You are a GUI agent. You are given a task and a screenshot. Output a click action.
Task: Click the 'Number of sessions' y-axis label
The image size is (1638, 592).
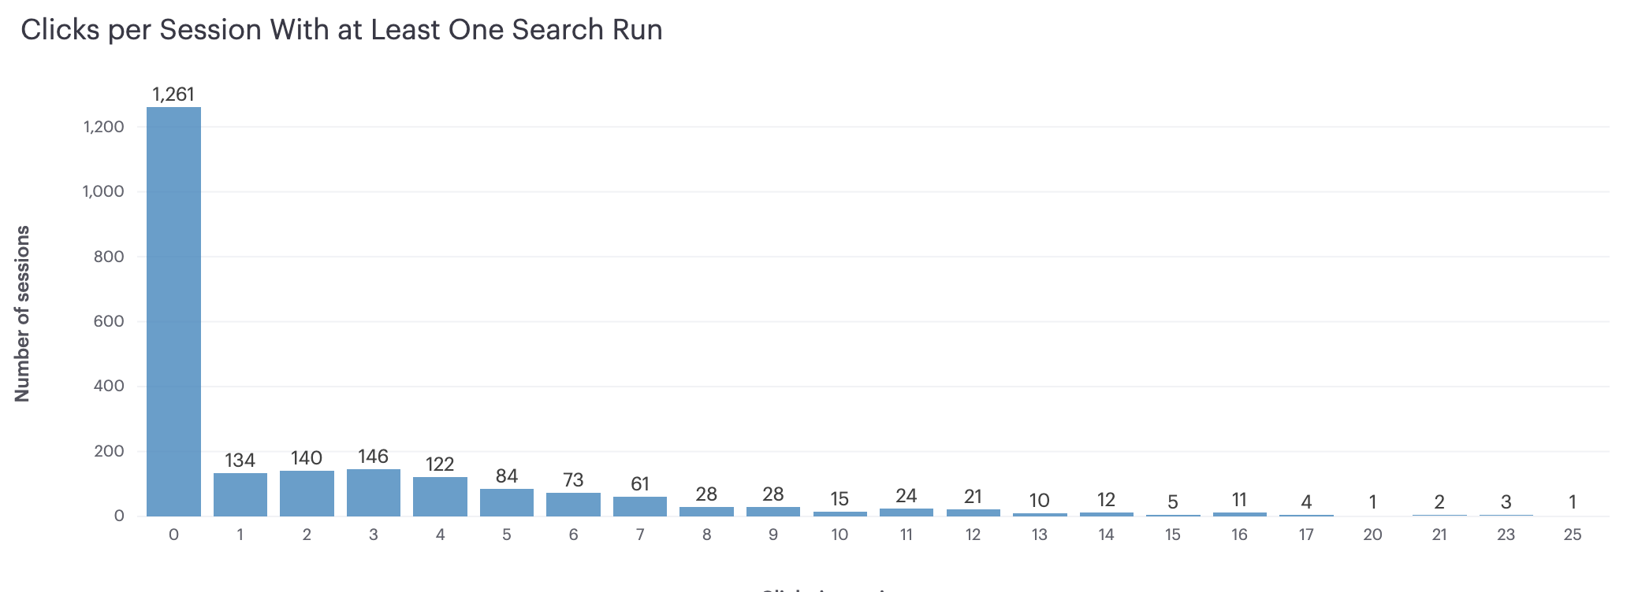coord(22,313)
